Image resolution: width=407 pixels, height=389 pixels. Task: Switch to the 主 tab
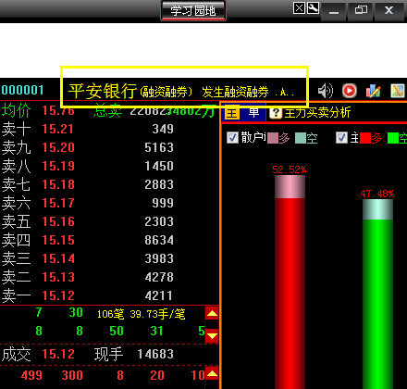232,113
